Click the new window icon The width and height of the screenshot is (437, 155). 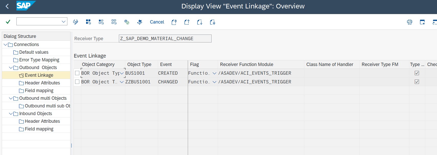(422, 22)
